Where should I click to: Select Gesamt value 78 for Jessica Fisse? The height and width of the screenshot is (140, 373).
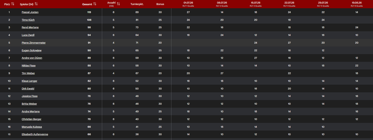[89, 96]
